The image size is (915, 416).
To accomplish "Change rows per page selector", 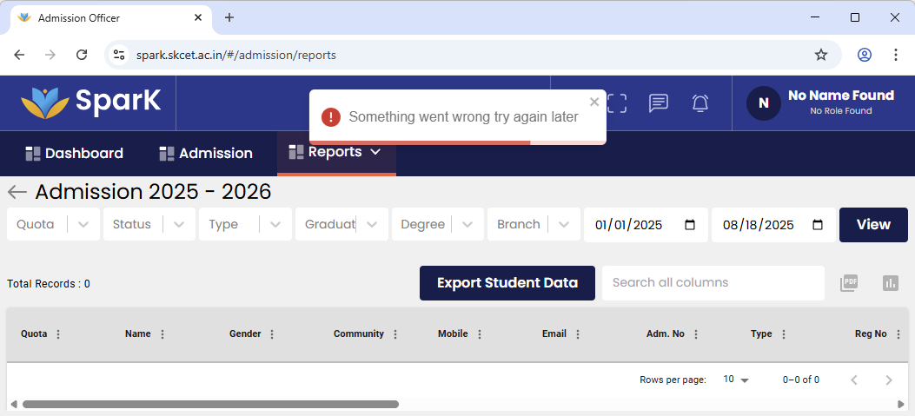I will (x=735, y=380).
